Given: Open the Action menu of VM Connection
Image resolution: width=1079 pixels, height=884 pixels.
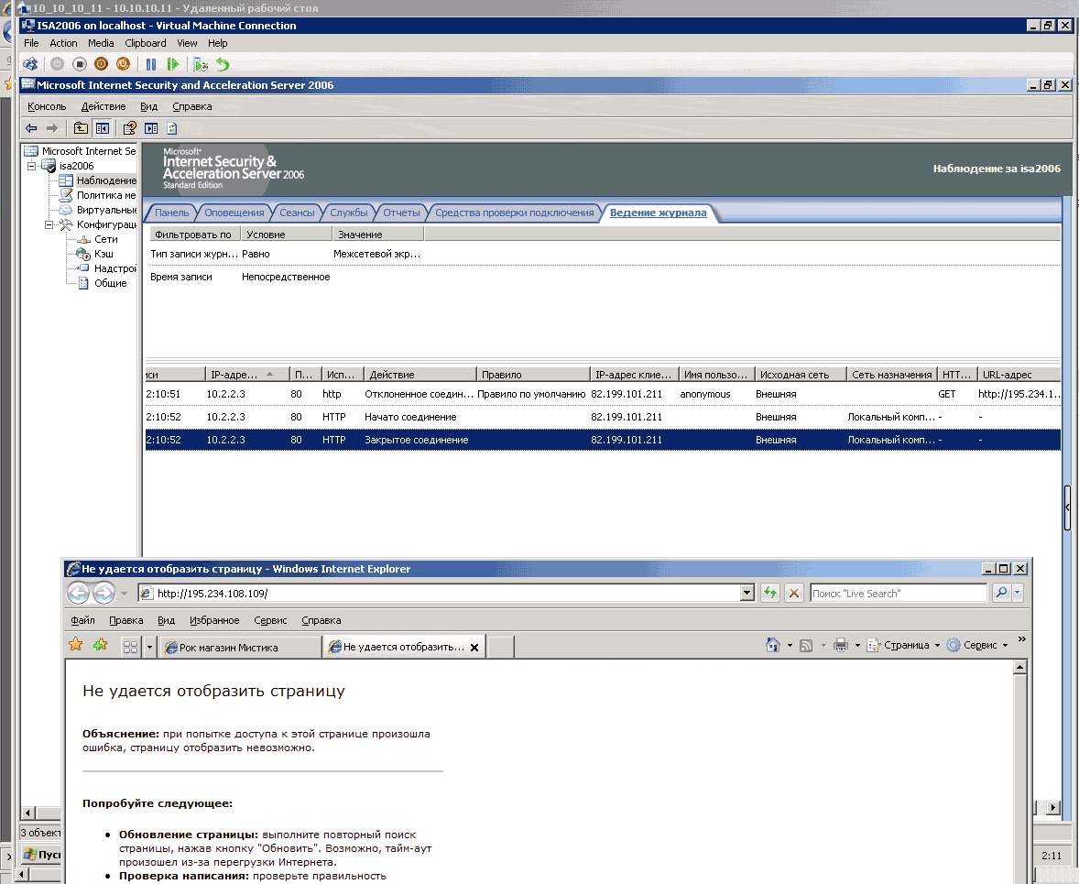Looking at the screenshot, I should tap(63, 43).
